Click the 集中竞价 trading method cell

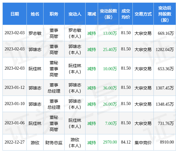coord(143,143)
